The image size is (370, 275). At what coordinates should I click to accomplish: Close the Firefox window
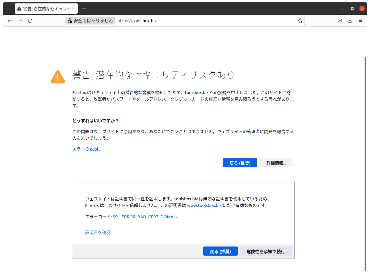(362, 9)
